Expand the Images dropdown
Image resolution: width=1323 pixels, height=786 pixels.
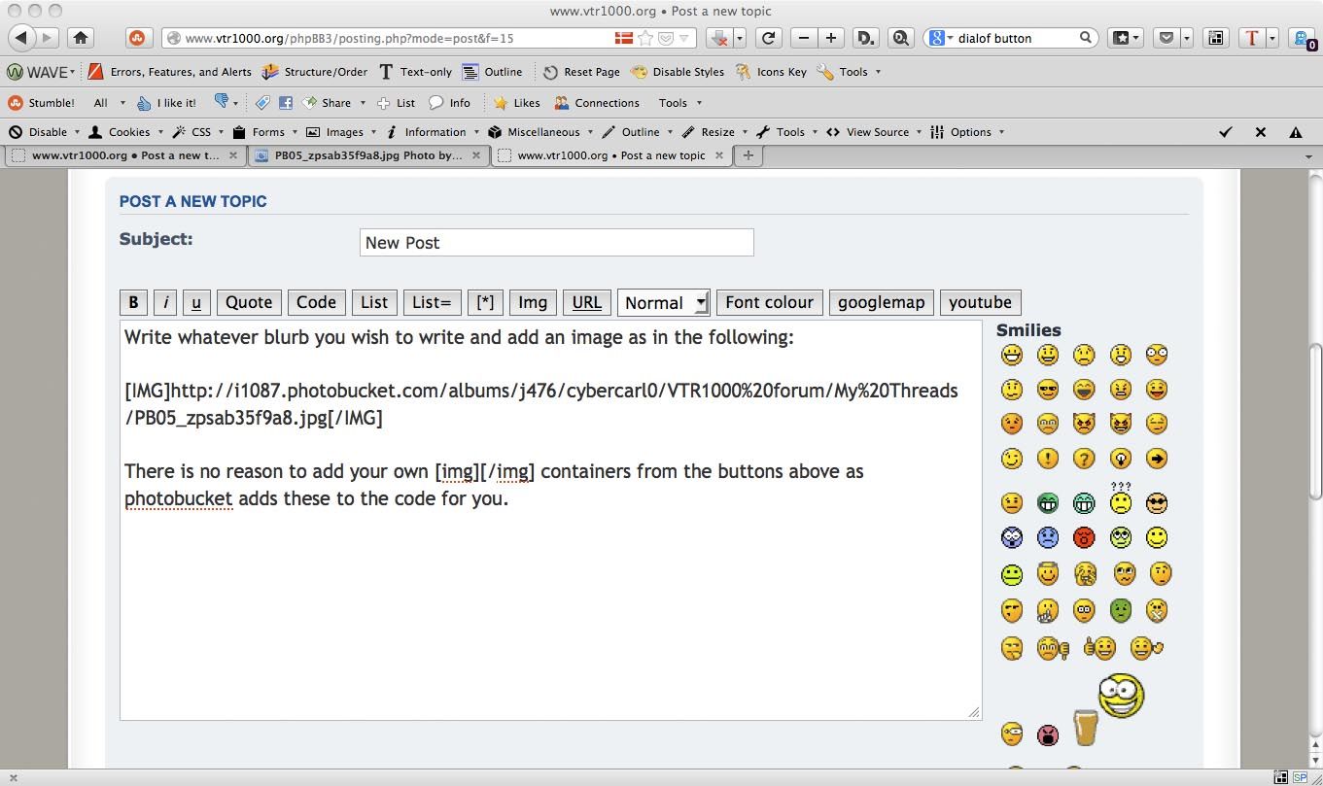click(x=341, y=132)
